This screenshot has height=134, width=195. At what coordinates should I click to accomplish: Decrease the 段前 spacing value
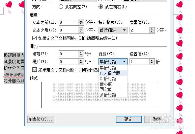(x=81, y=55)
